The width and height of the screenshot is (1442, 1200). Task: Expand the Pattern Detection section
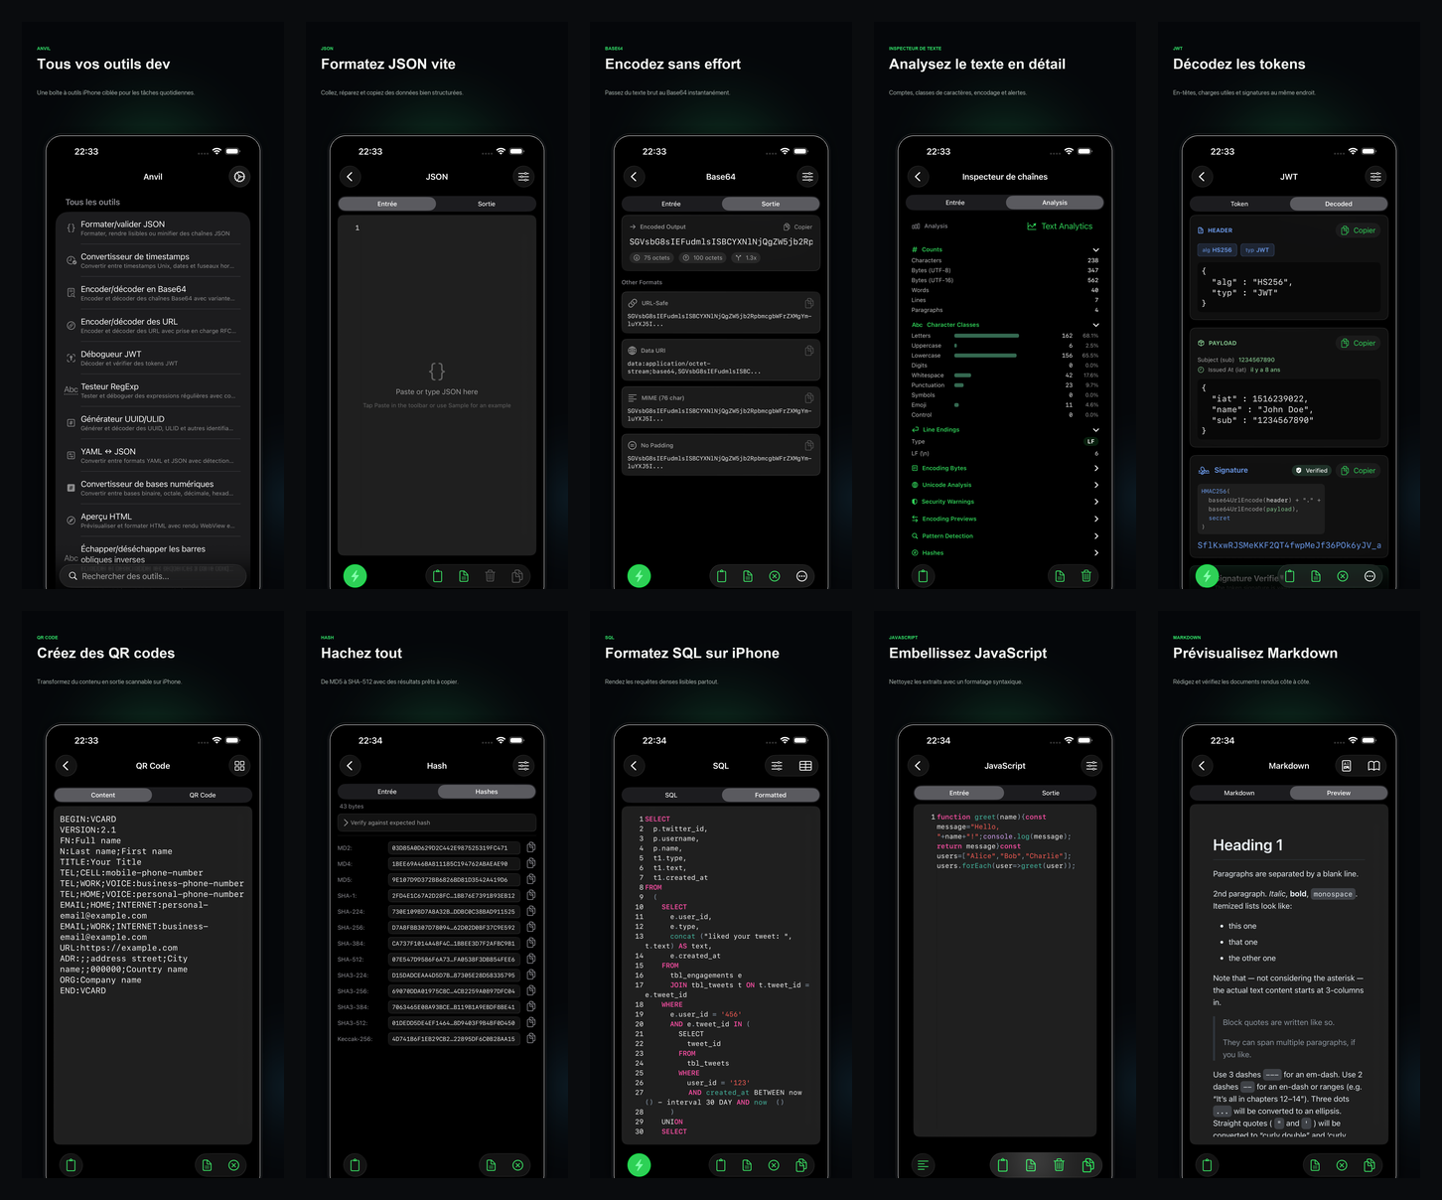pyautogui.click(x=1005, y=535)
